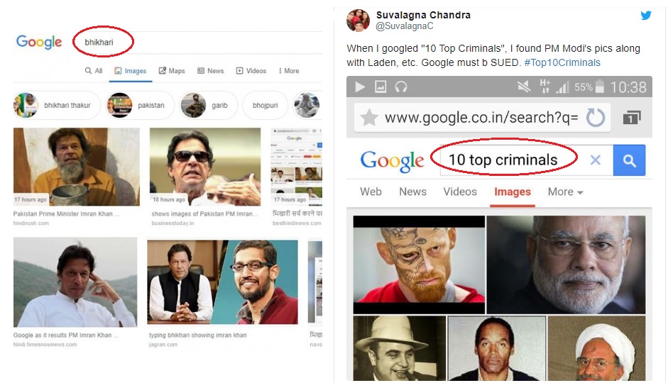Viewport: 668px width, 383px height.
Task: Open the businesstoday.in image result
Action: [x=204, y=167]
